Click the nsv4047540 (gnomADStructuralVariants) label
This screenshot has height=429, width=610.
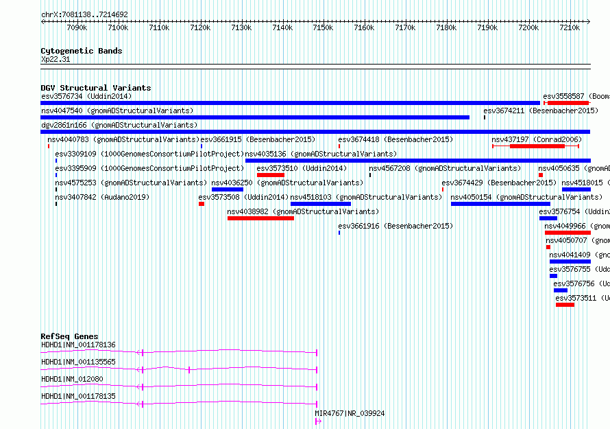coord(117,111)
